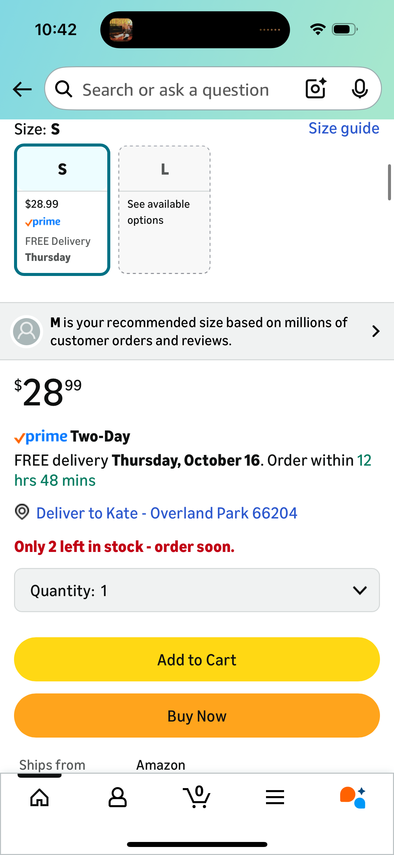Expand the Quantity dropdown
The width and height of the screenshot is (394, 855).
[x=197, y=590]
